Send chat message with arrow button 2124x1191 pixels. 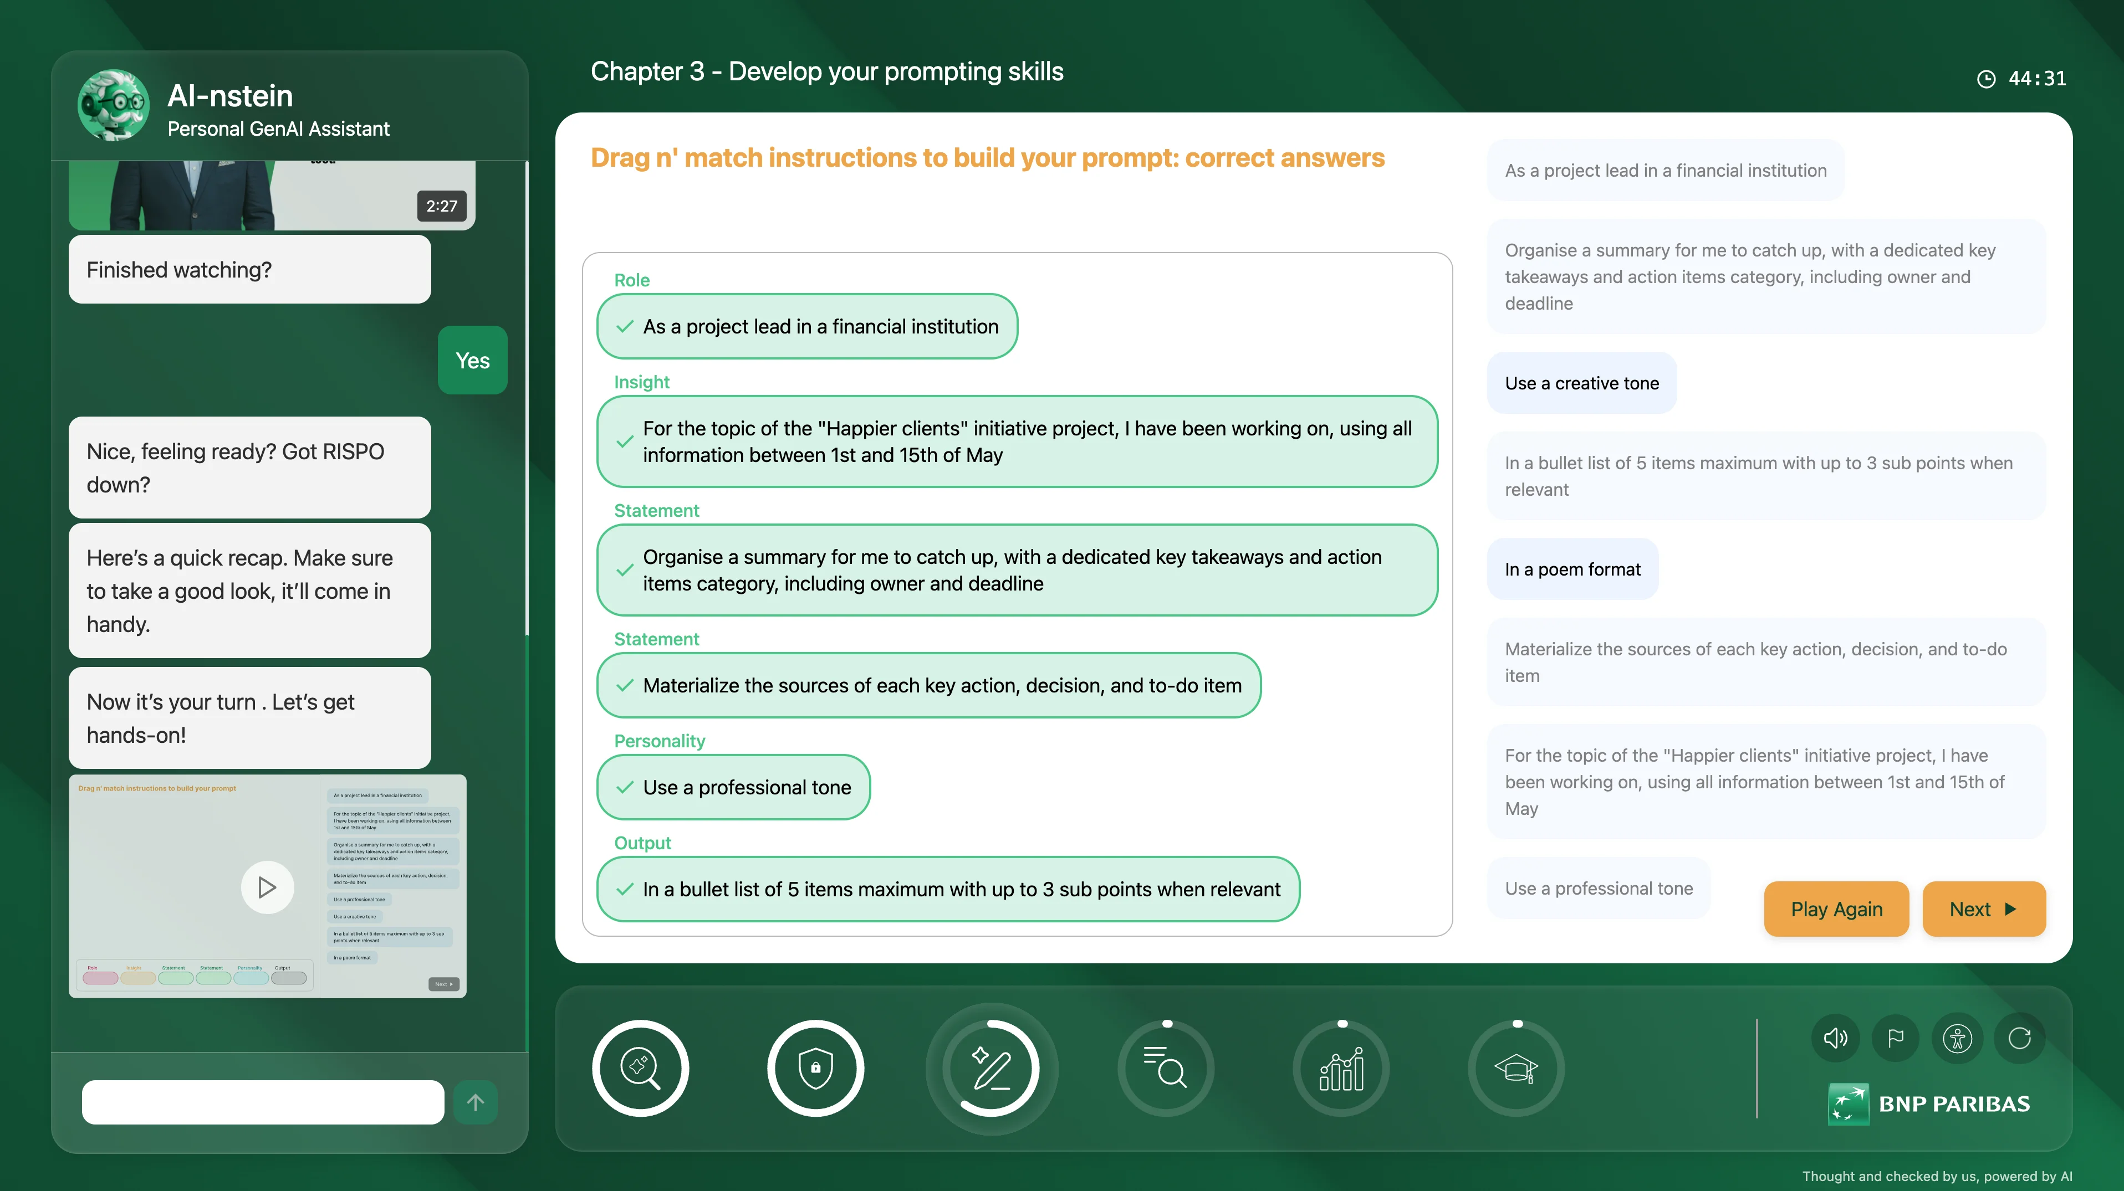click(x=476, y=1102)
